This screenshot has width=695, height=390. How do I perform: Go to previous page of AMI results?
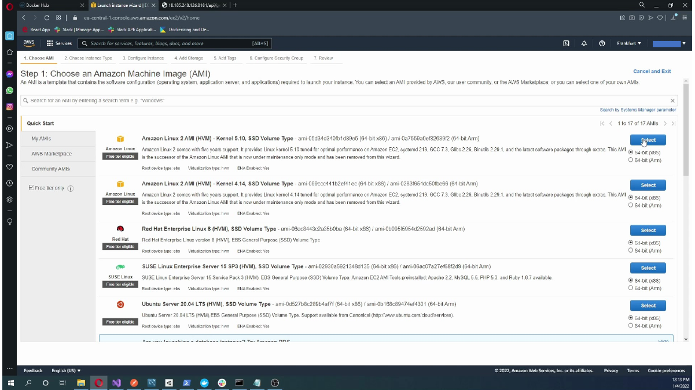point(611,124)
